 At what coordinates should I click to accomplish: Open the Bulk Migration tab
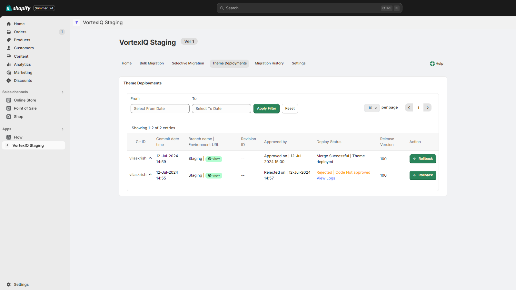[x=152, y=63]
